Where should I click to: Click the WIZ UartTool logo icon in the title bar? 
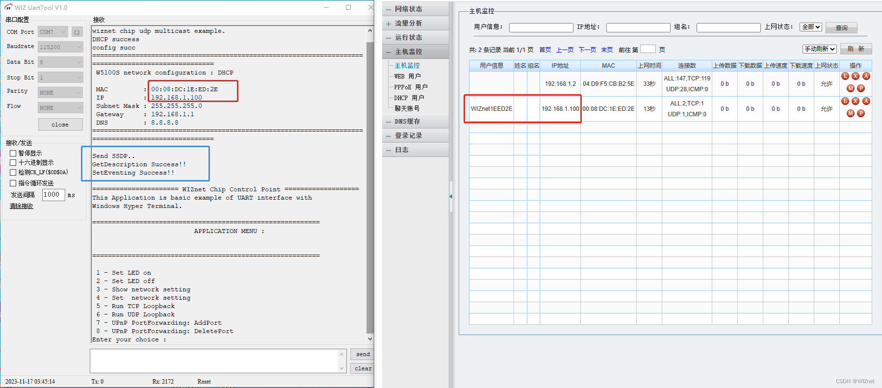click(x=8, y=7)
